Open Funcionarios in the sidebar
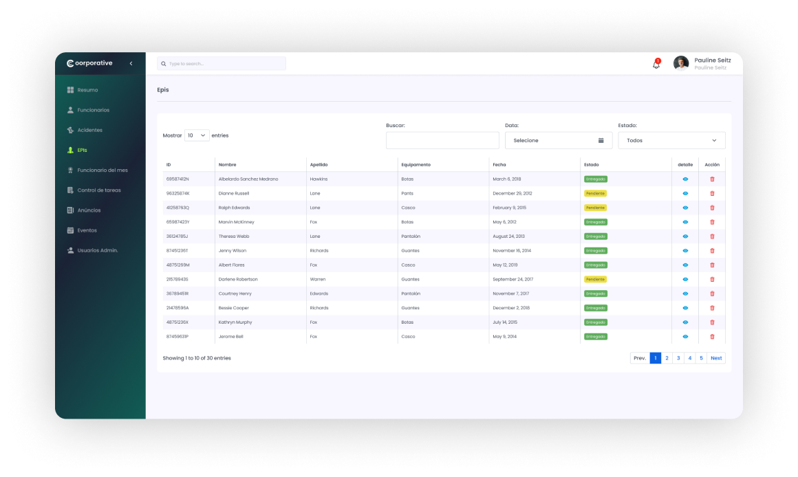 (93, 110)
